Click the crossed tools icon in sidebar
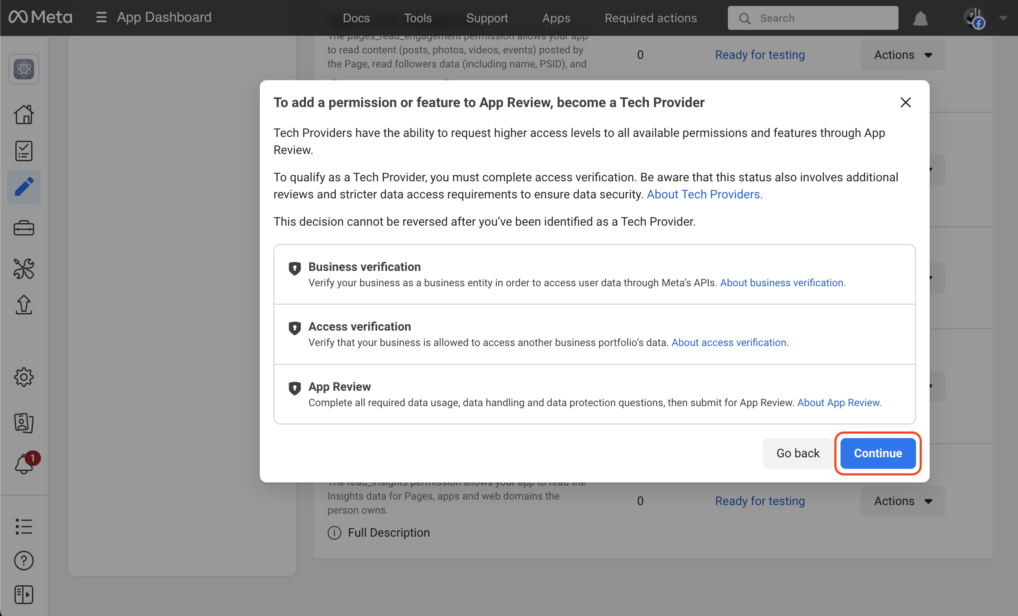The width and height of the screenshot is (1018, 616). 24,269
